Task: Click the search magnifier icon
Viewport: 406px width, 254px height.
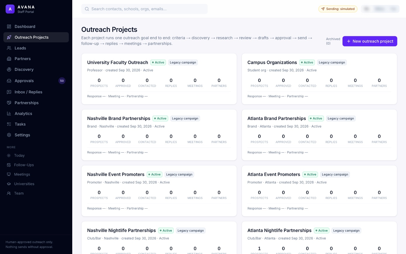Action: [87, 9]
